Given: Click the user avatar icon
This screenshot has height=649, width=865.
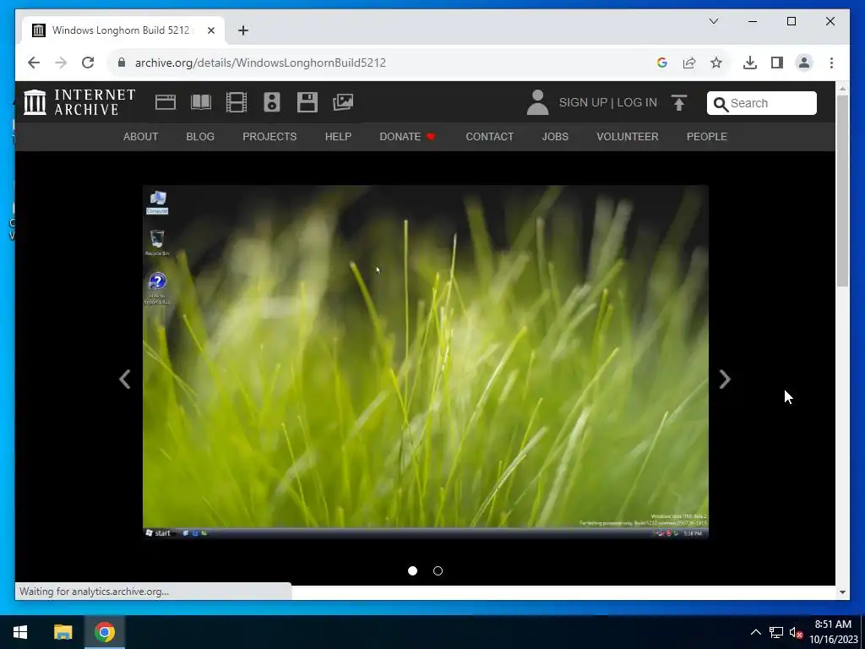Looking at the screenshot, I should (x=537, y=102).
